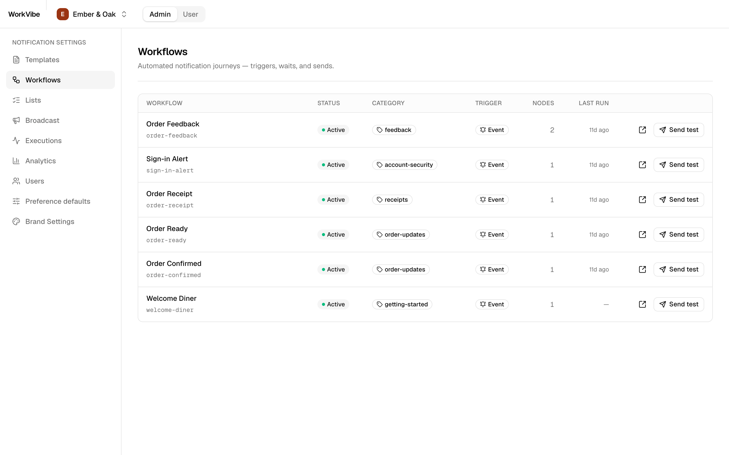Click the order-updates tag in Order Ready row
The image size is (729, 455).
(x=401, y=234)
